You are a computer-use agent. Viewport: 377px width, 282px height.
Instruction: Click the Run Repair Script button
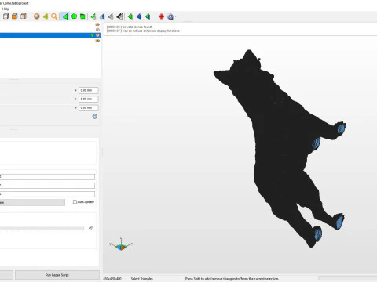pyautogui.click(x=57, y=275)
